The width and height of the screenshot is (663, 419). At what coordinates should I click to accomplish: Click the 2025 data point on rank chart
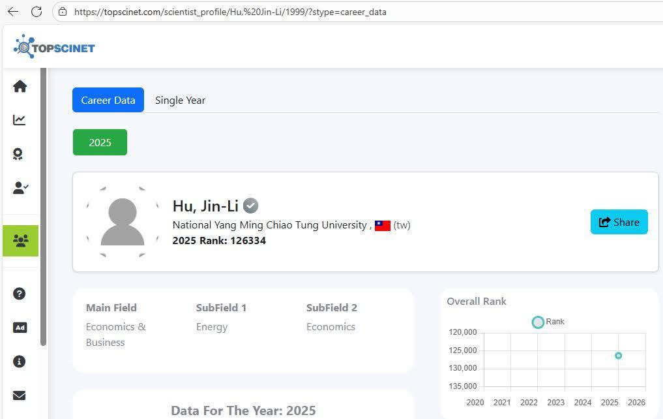click(619, 356)
